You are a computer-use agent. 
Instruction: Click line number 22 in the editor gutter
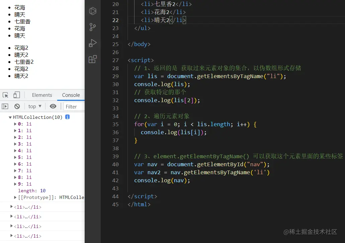(115, 20)
